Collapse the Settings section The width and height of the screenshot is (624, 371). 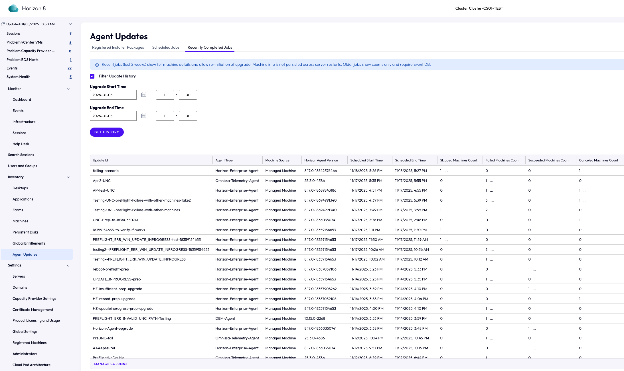[x=68, y=266]
